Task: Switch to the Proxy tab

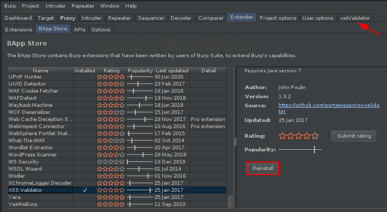Action: click(x=67, y=18)
